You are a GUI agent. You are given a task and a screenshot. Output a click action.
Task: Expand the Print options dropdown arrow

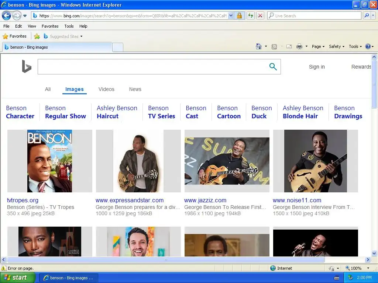point(306,46)
